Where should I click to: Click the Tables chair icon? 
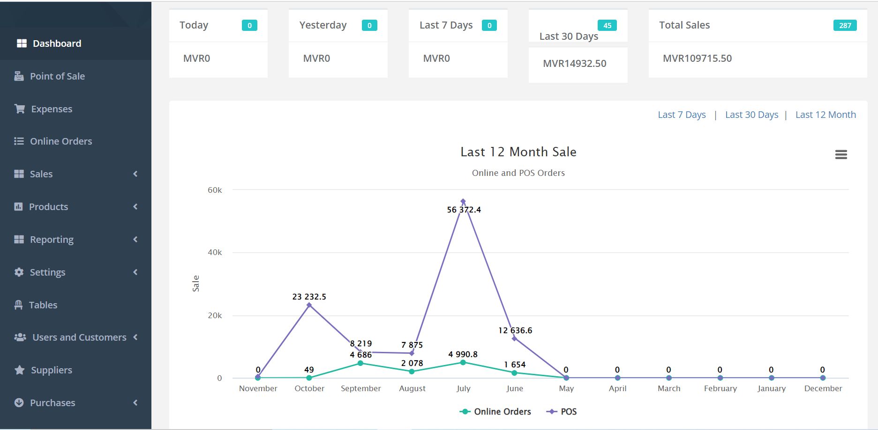18,305
